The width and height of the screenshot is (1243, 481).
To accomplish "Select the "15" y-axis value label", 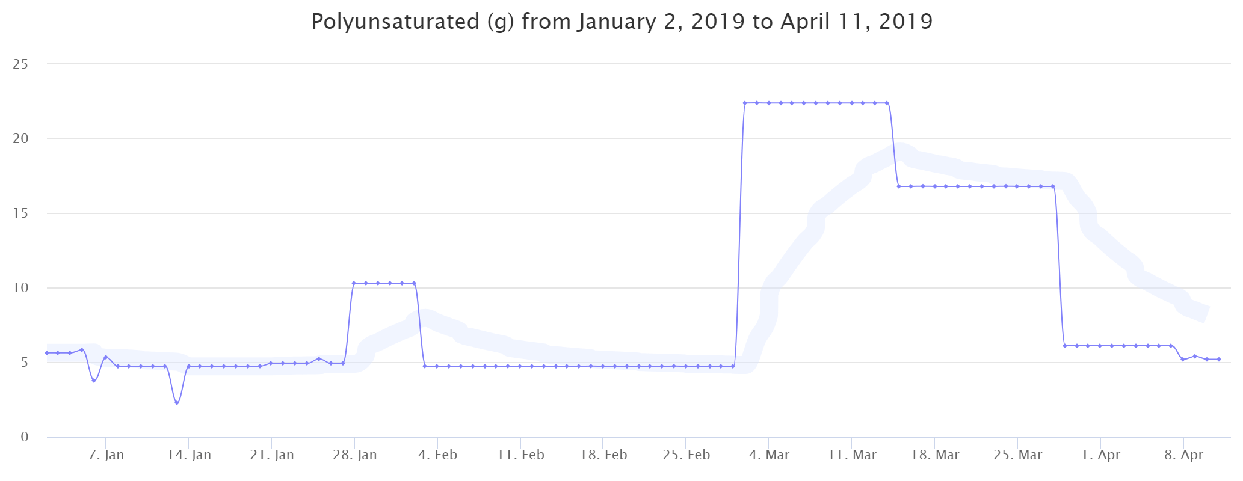I will [x=20, y=213].
